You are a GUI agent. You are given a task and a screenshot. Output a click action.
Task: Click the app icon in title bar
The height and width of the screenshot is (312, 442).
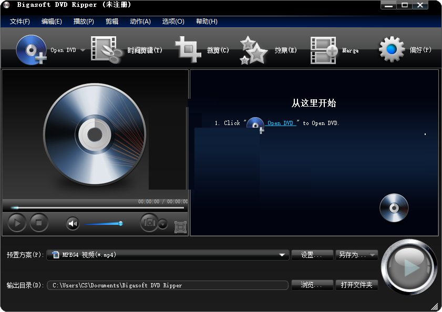click(x=6, y=5)
